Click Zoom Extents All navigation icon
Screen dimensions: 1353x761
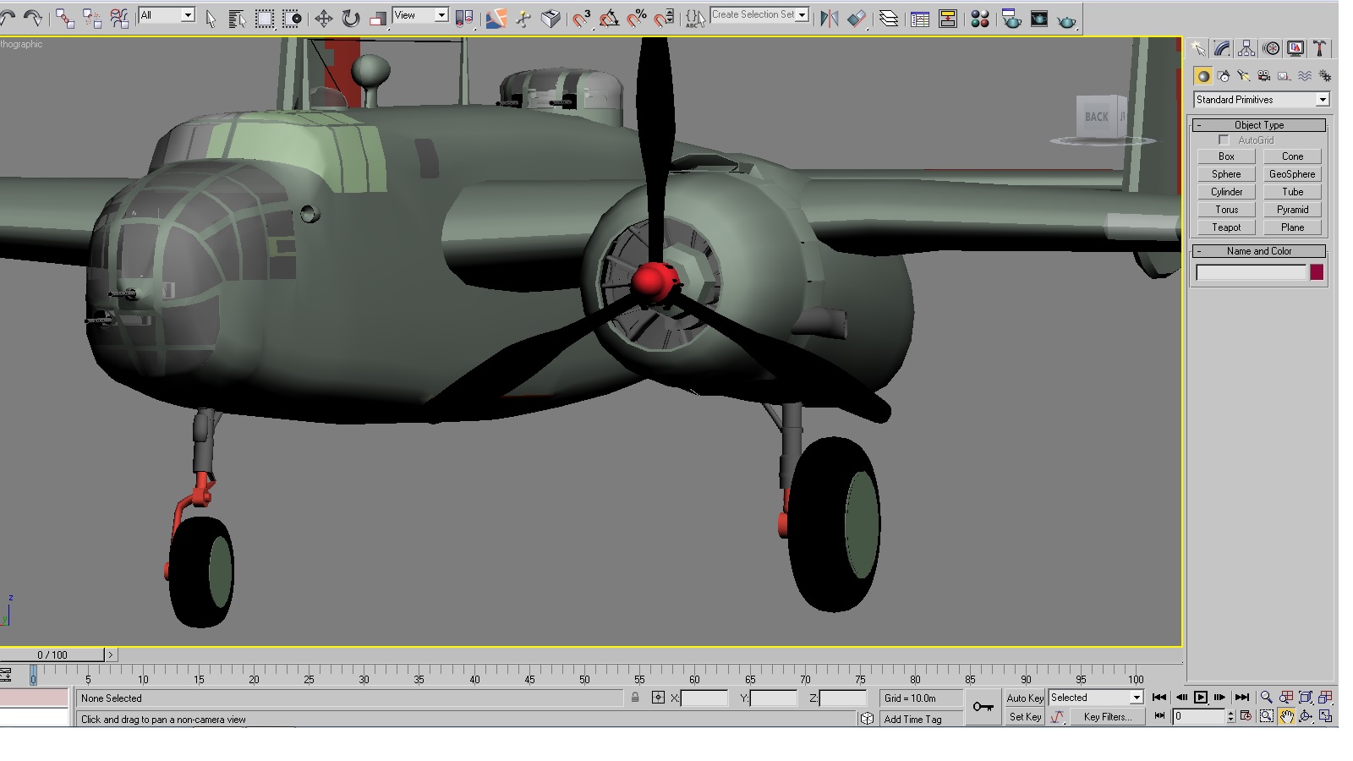pyautogui.click(x=1326, y=698)
